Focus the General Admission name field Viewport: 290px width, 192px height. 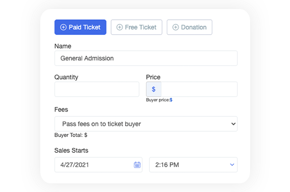[146, 58]
